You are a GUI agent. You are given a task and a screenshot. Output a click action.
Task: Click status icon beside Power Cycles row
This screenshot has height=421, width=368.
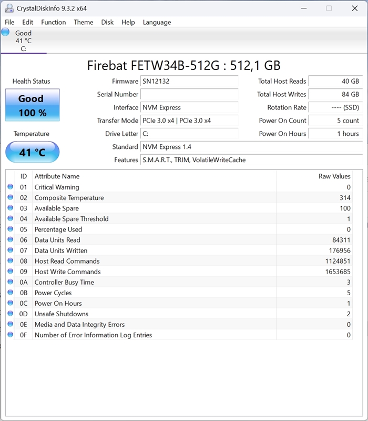click(x=11, y=293)
